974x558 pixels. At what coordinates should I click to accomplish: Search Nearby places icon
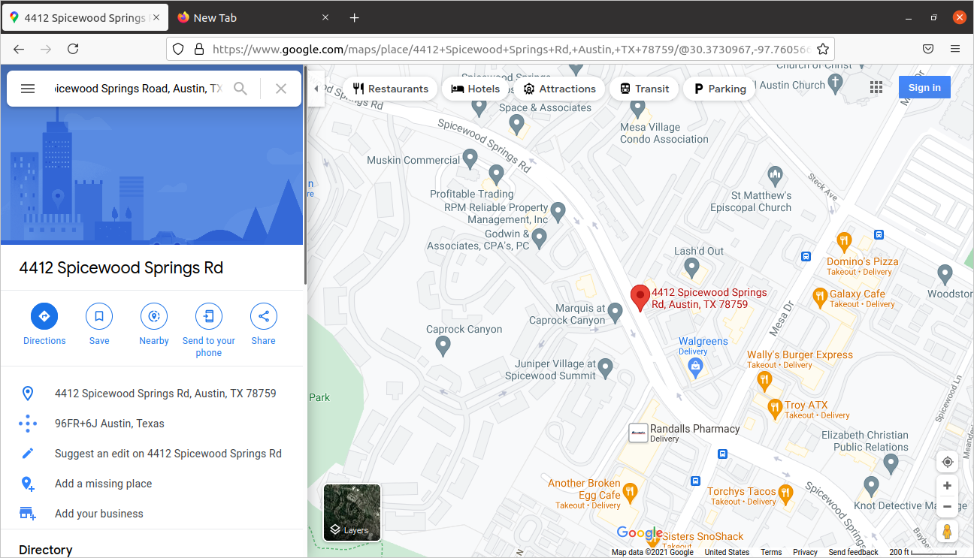point(154,316)
